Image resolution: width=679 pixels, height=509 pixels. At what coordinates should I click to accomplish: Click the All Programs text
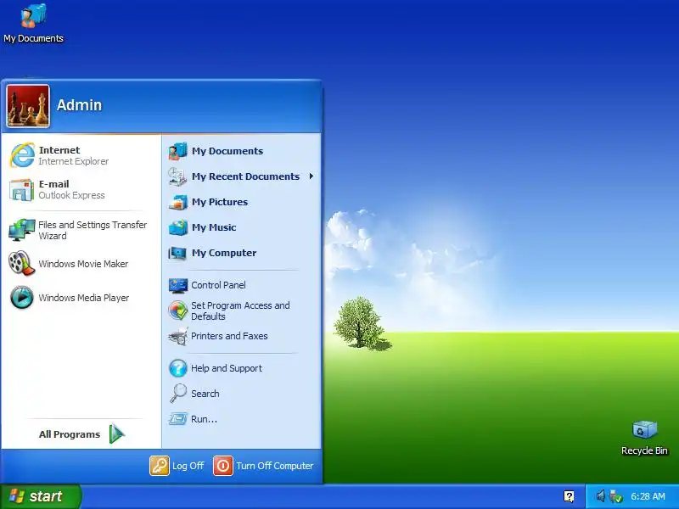click(70, 434)
